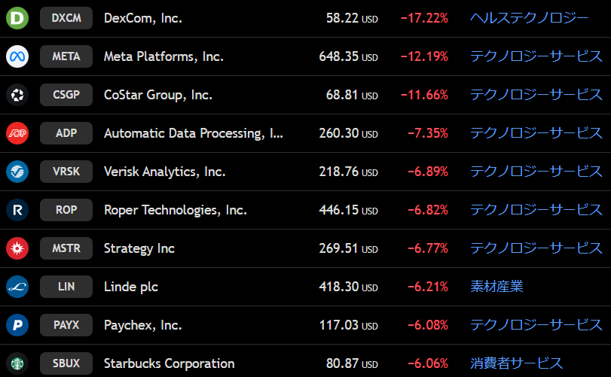Click the Meta Platforms logo icon

[x=17, y=56]
